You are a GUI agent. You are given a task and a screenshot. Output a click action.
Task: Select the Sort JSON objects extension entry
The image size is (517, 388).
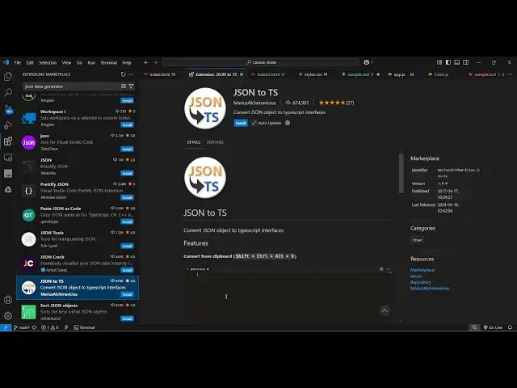point(78,312)
